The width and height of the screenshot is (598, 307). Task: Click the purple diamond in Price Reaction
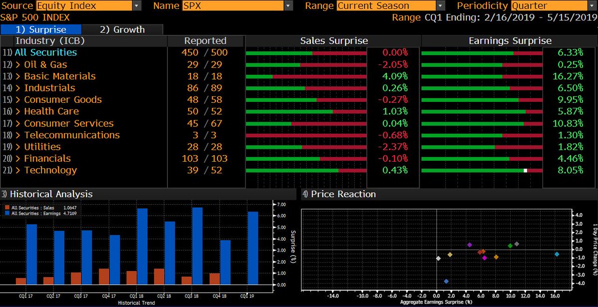tap(469, 245)
